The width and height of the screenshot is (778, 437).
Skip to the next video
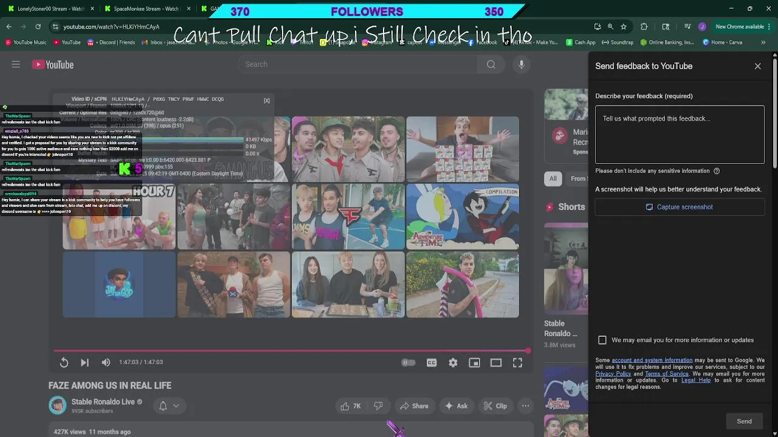click(x=84, y=362)
